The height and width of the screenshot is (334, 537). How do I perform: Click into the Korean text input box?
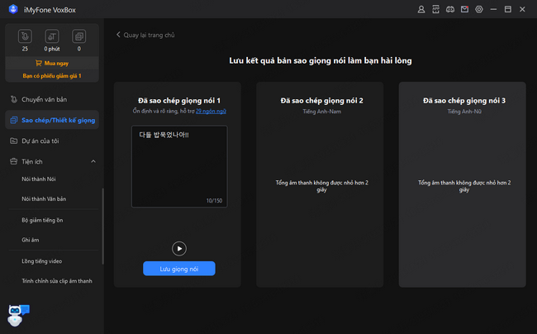coord(179,166)
